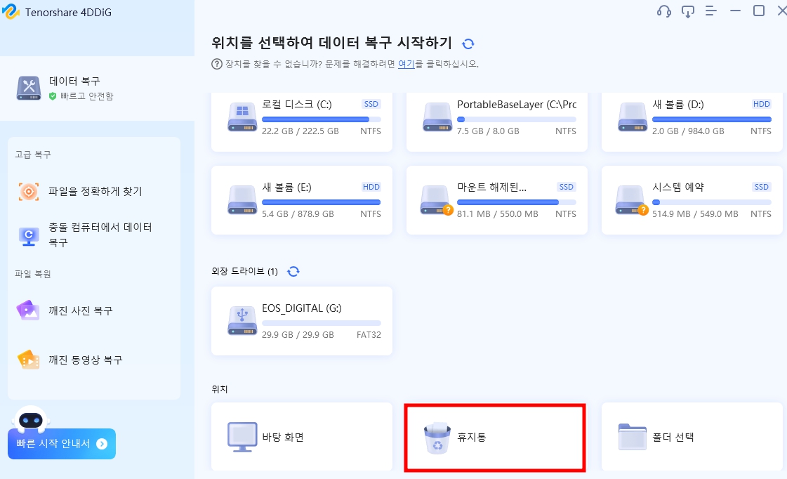Click the usage bar of 새 볼륨 (D:)
Image resolution: width=787 pixels, height=479 pixels.
click(712, 119)
